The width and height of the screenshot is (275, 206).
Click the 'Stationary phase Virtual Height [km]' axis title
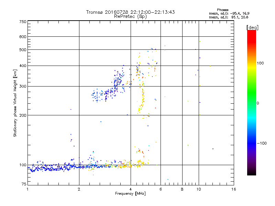click(15, 103)
